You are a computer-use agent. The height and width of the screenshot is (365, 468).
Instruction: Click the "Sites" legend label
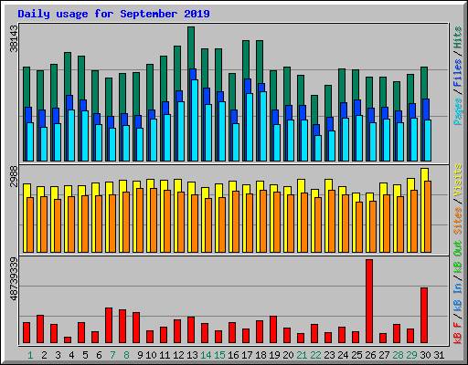point(458,221)
